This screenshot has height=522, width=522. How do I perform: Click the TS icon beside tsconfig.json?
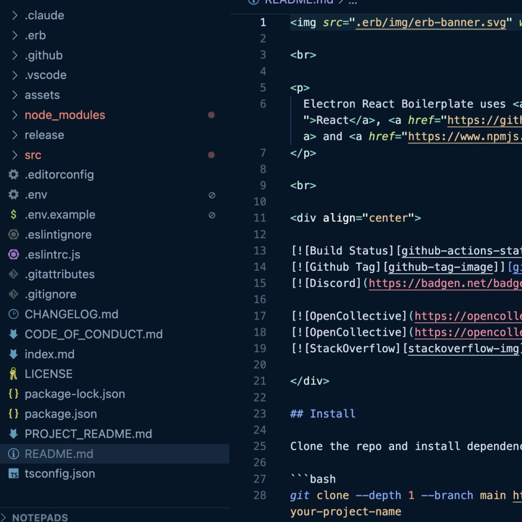[x=14, y=474]
